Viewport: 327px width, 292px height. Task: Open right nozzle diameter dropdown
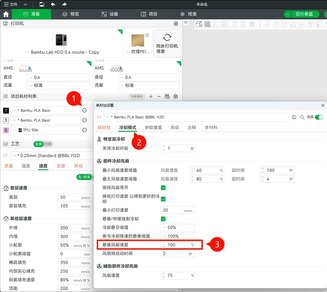coord(149,77)
